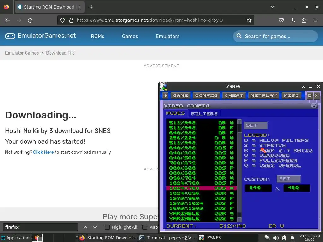
Task: Open notifications bell in tray
Action: 292,238
